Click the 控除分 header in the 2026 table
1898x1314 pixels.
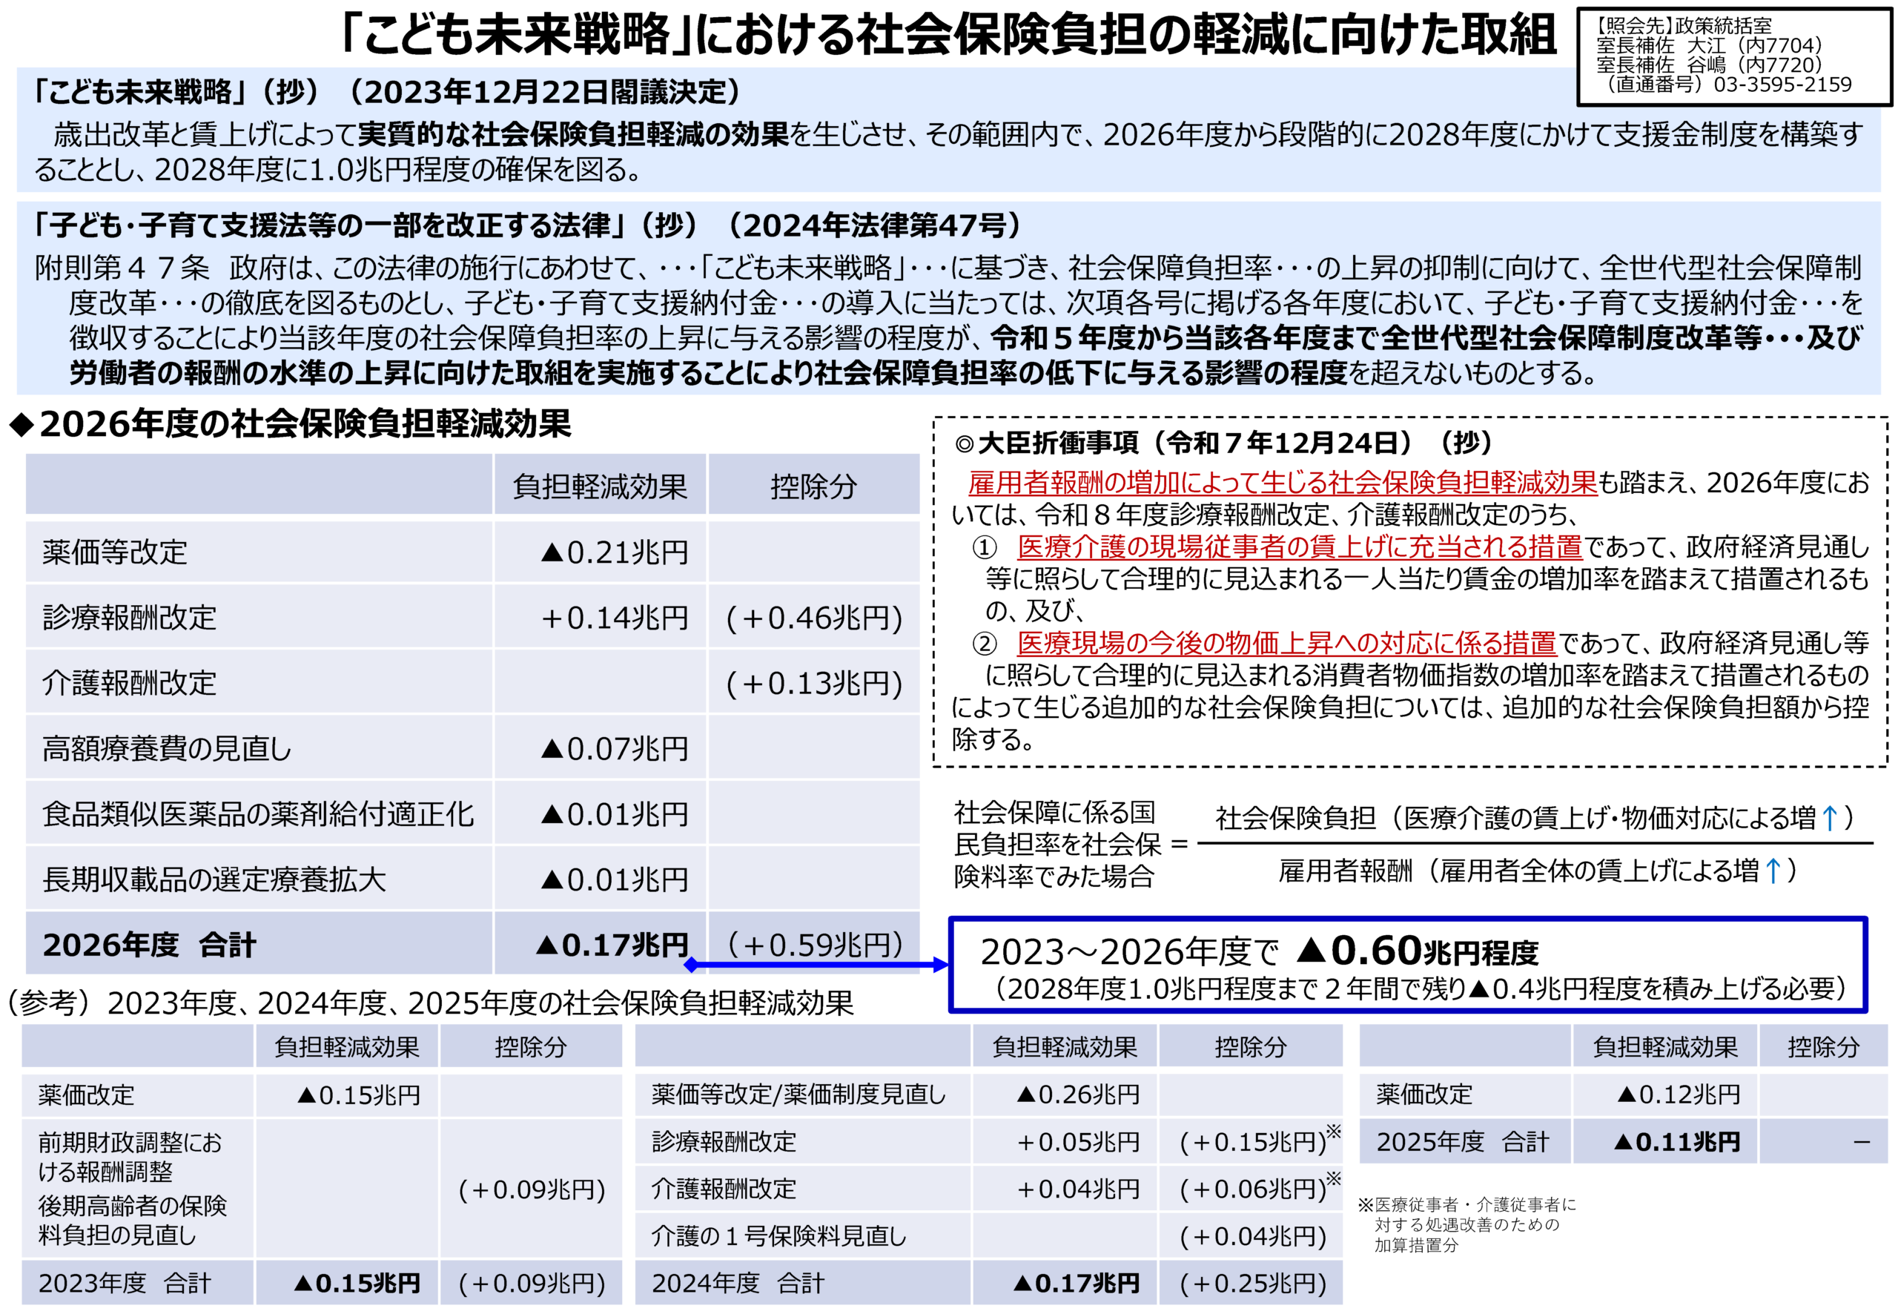pyautogui.click(x=813, y=486)
